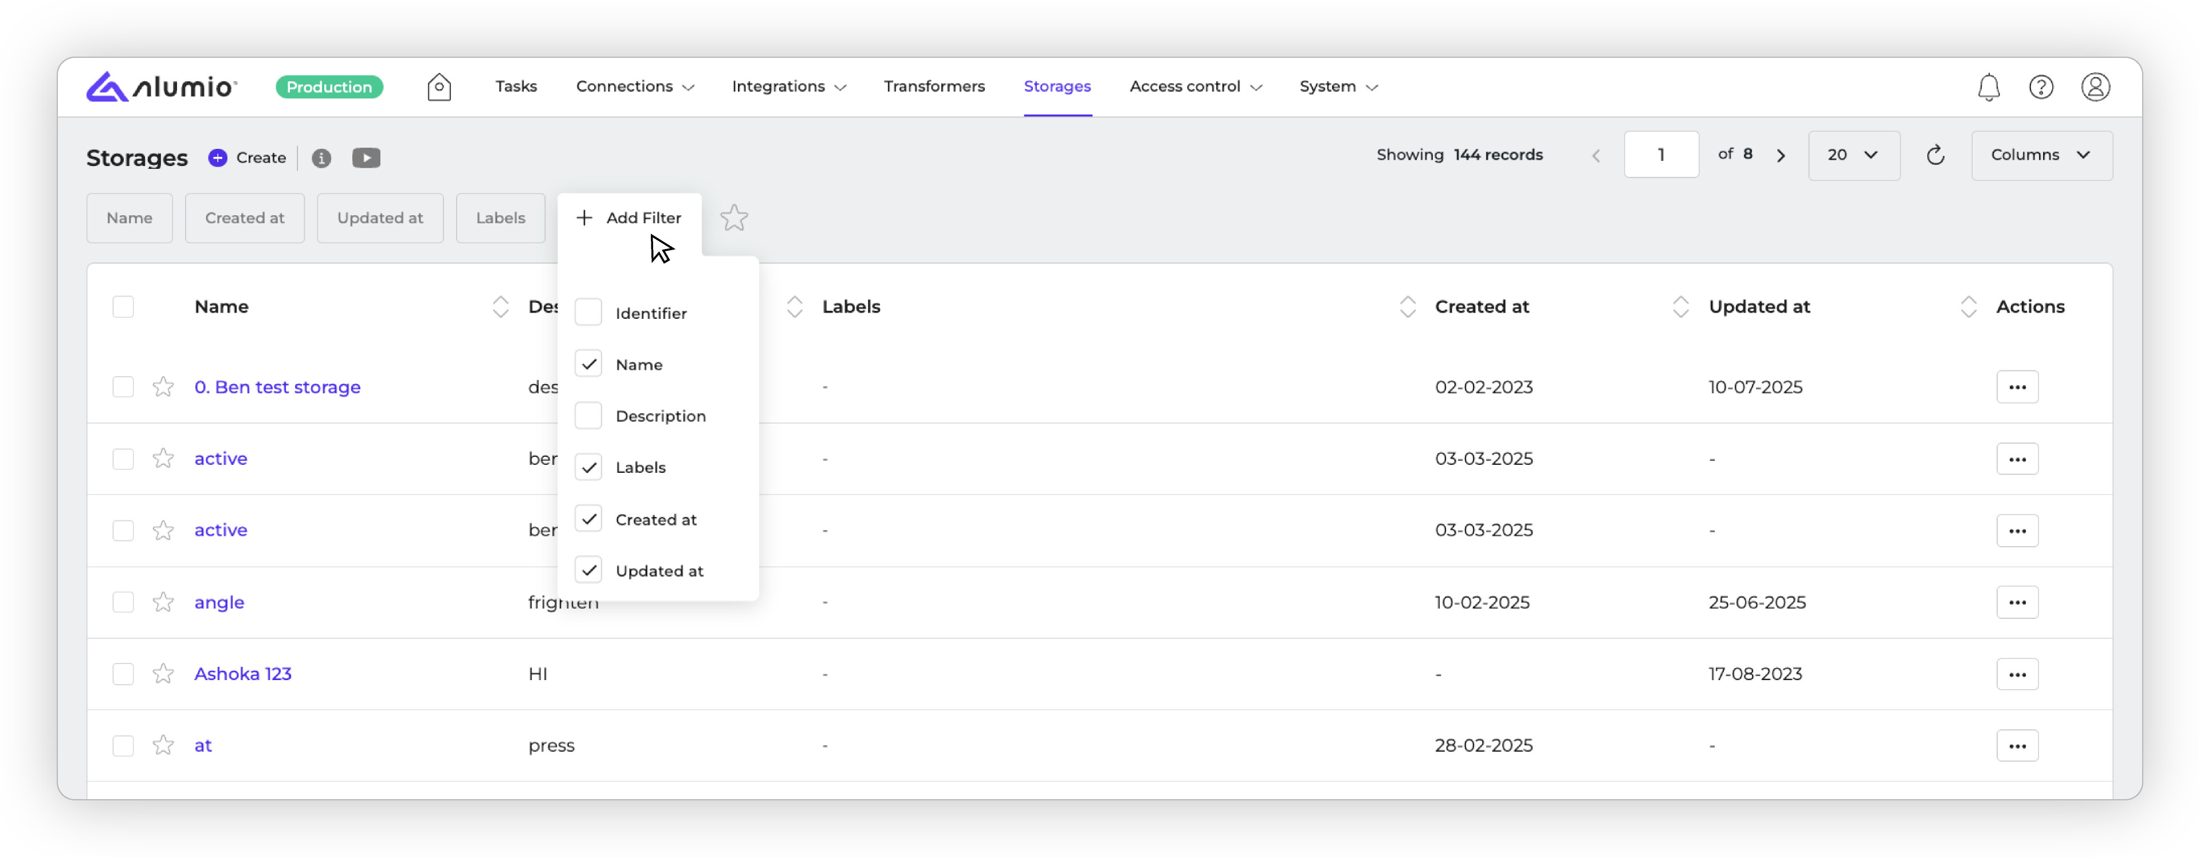Tick the Description filter checkbox
The width and height of the screenshot is (2200, 857).
click(588, 416)
